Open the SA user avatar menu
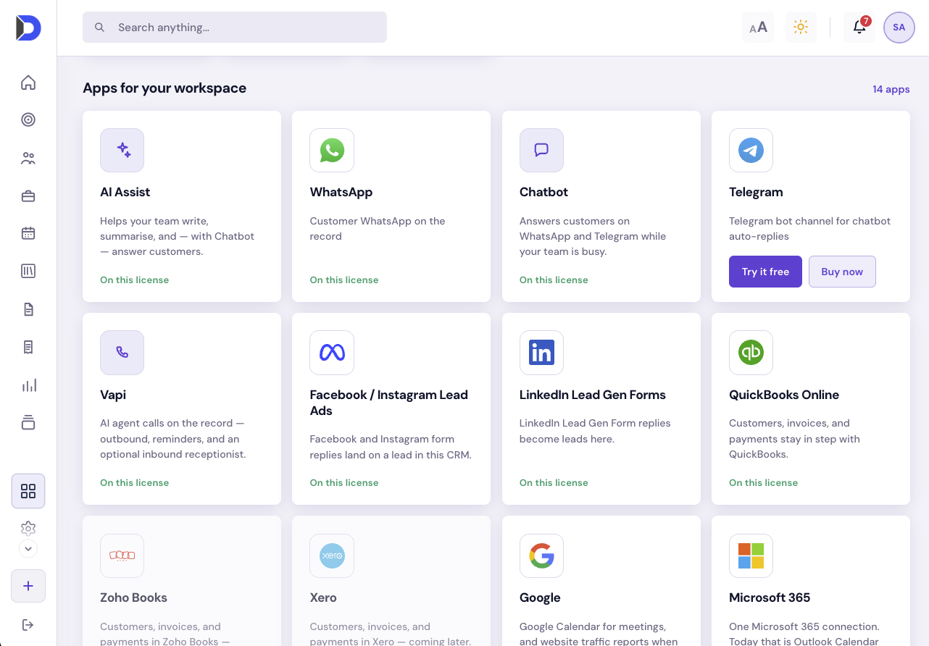Image resolution: width=929 pixels, height=646 pixels. [899, 28]
